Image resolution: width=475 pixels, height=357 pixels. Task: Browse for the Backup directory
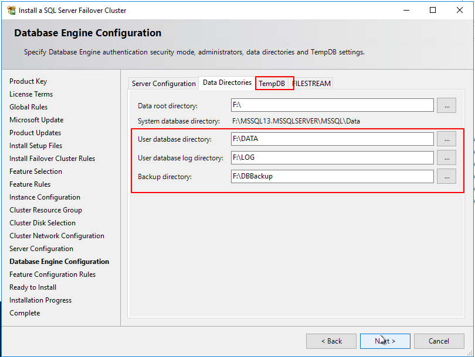[x=446, y=177]
